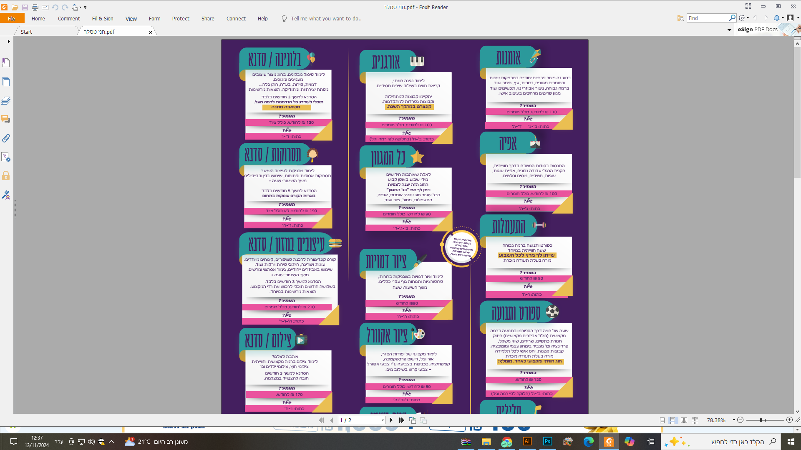Expand the navigation panel arrow
This screenshot has width=801, height=450.
click(x=8, y=41)
